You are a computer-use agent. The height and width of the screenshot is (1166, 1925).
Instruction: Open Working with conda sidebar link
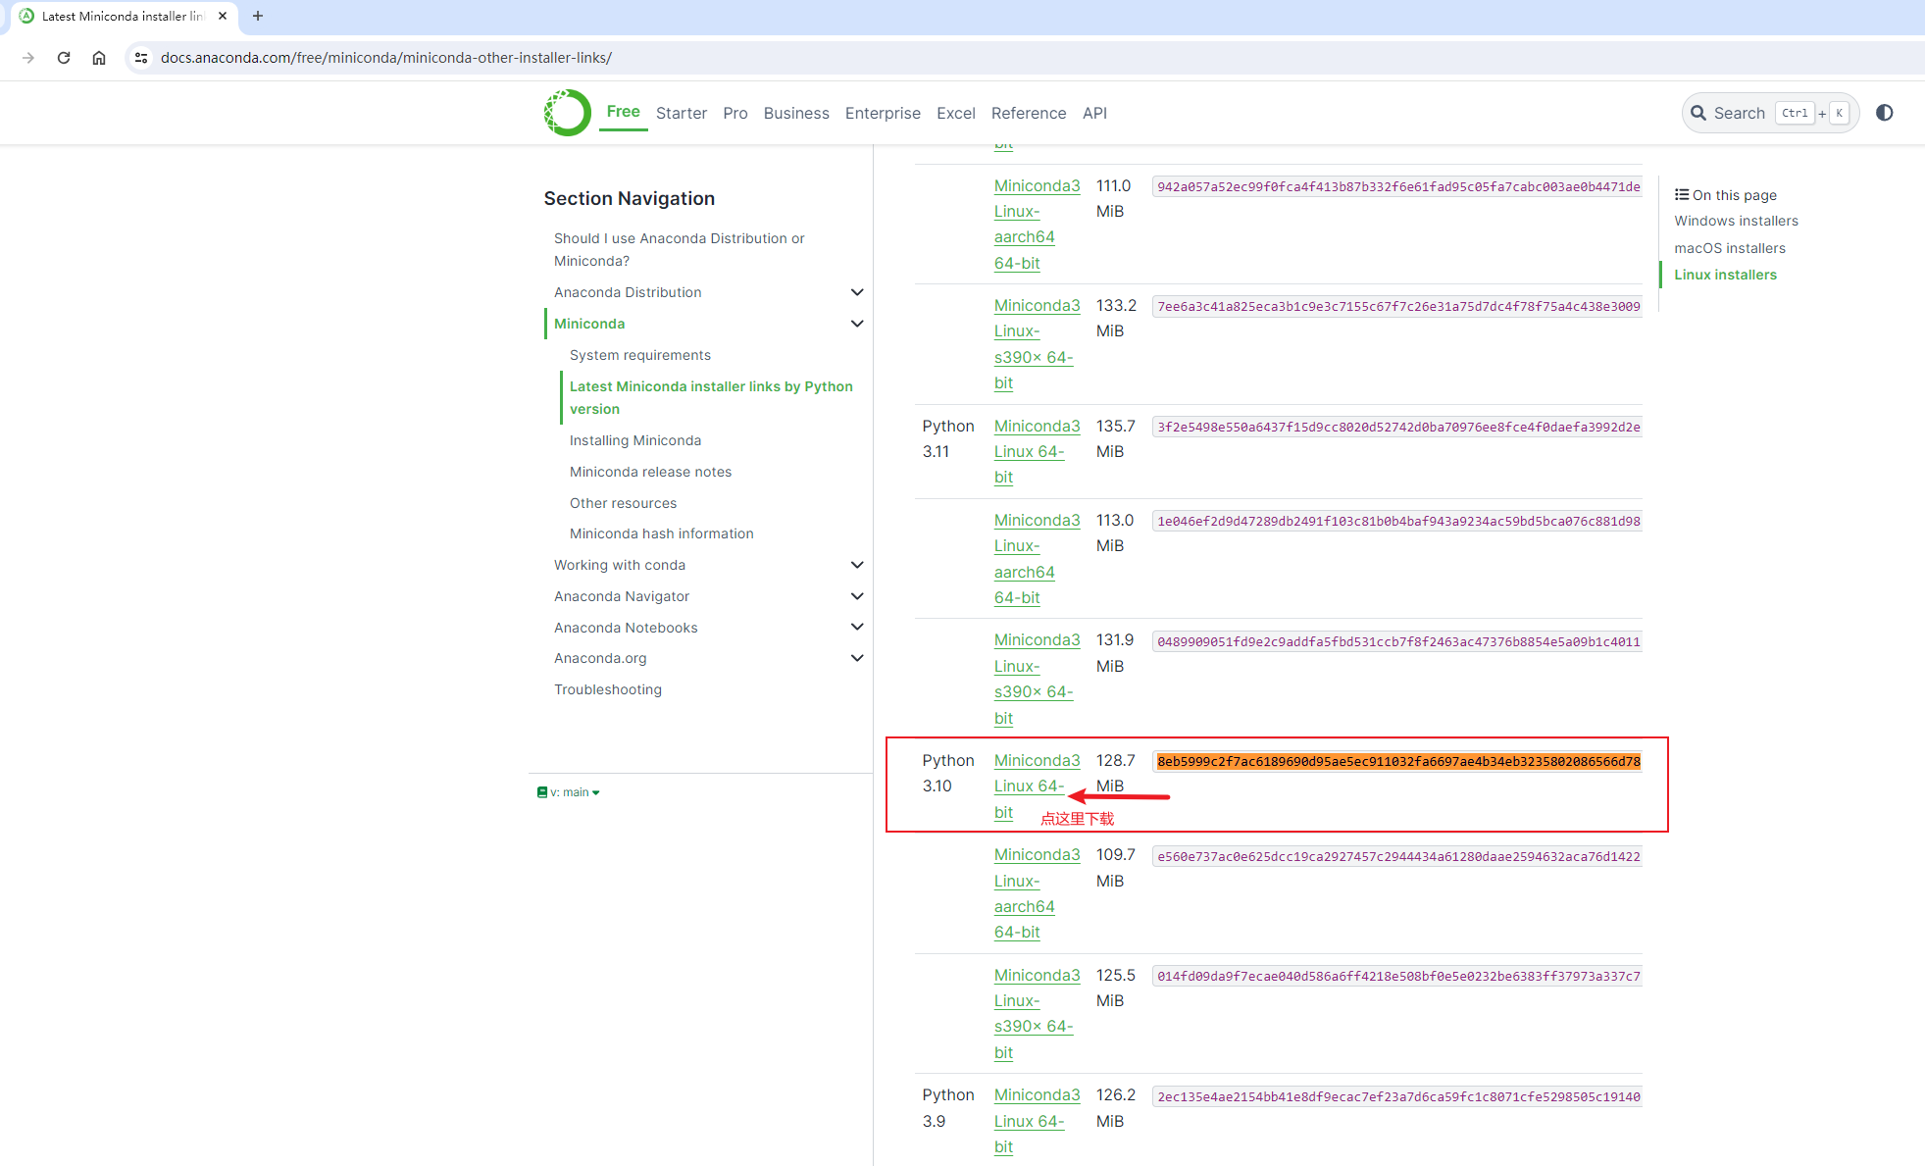620,565
